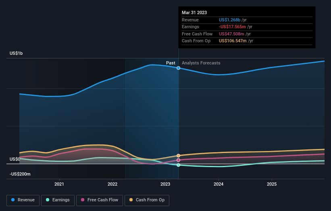Click the 2024 x-axis label

219,184
